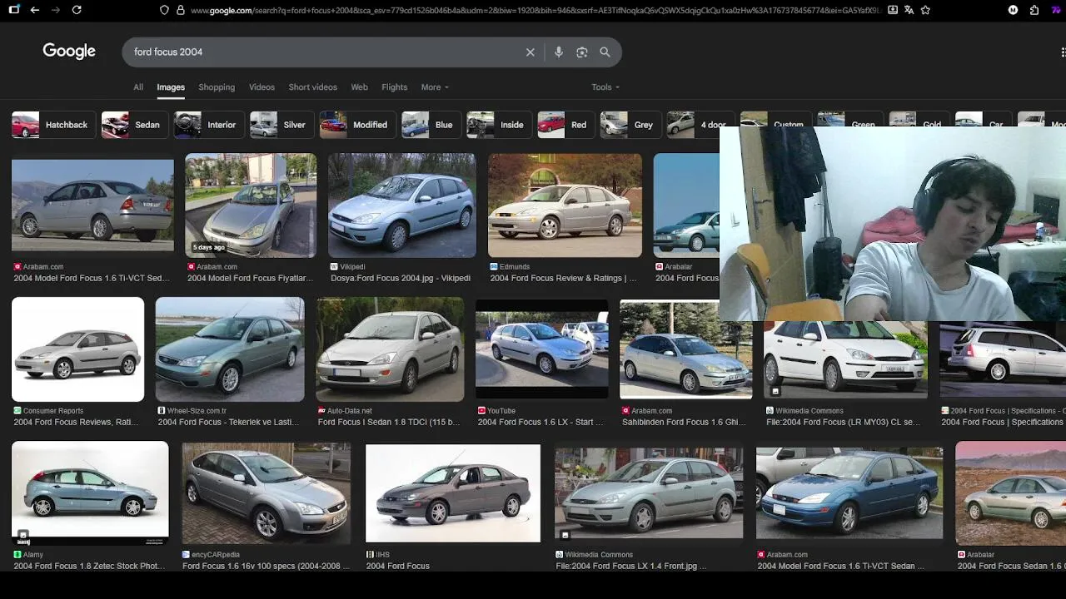This screenshot has height=599, width=1066.
Task: Click the M profile avatar in toolbar
Action: click(1013, 10)
